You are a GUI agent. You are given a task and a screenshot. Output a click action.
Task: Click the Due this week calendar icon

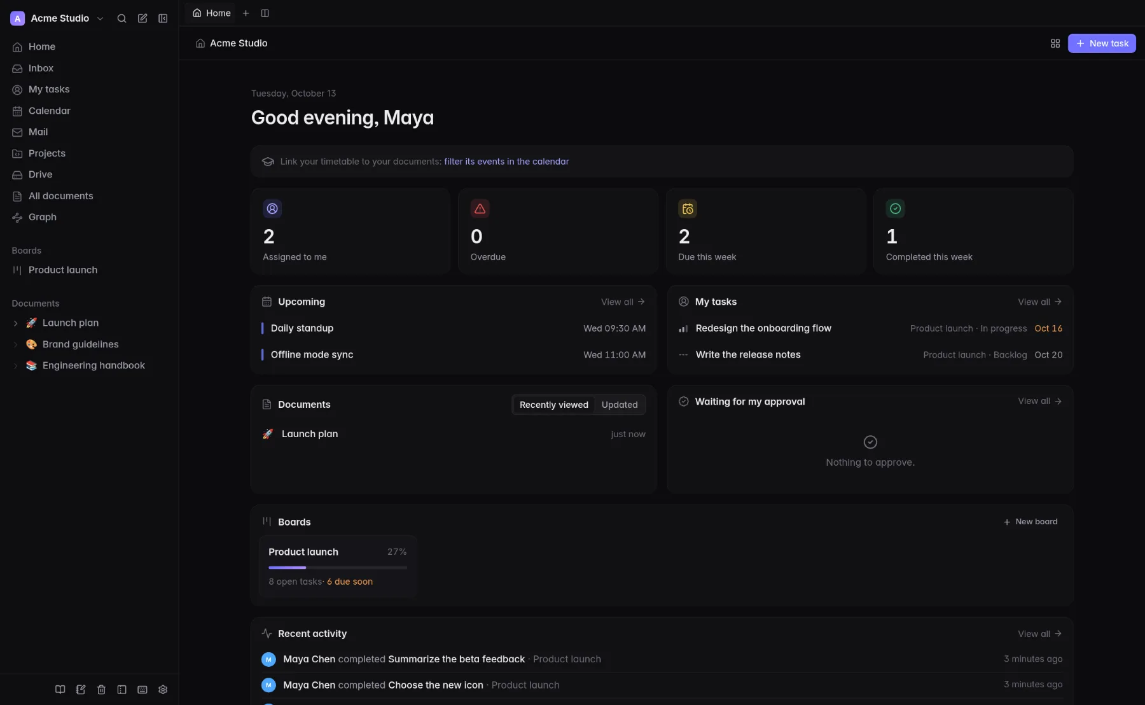pyautogui.click(x=688, y=209)
